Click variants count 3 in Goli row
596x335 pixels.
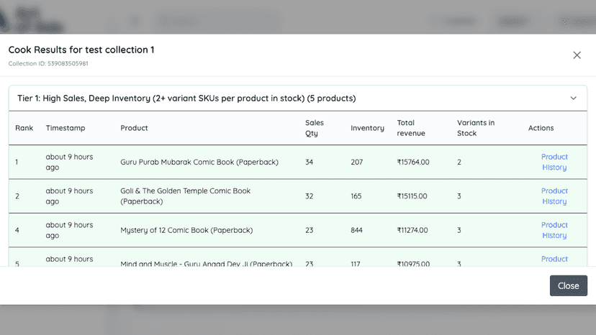(459, 196)
